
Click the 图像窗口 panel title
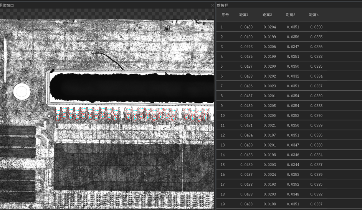click(7, 5)
